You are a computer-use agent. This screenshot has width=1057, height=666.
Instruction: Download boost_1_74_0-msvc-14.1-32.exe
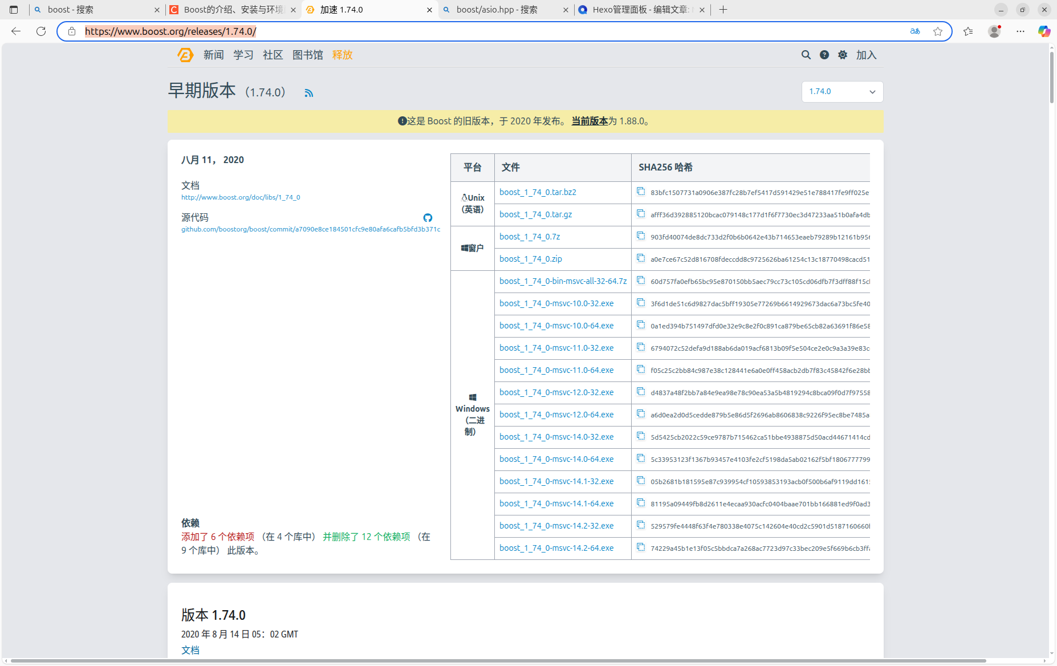click(x=556, y=481)
